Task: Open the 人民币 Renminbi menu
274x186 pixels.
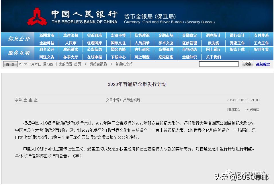Action: (71, 43)
